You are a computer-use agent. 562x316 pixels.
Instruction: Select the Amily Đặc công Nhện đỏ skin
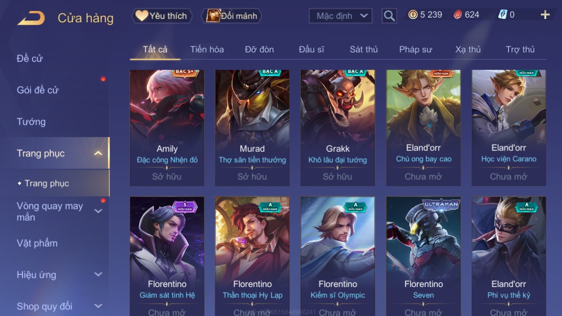tap(167, 128)
